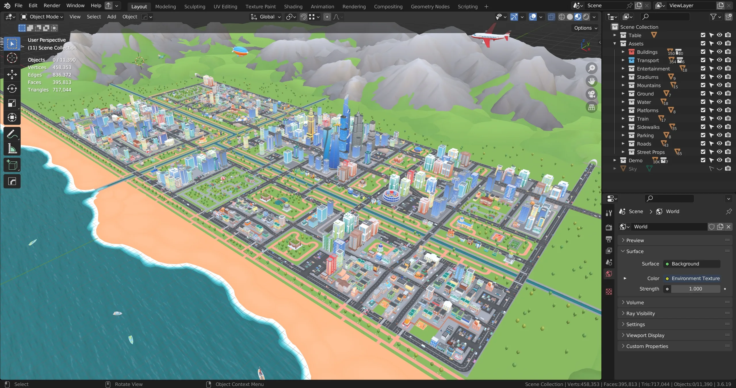Select the 3D Cursor tool

coord(12,58)
